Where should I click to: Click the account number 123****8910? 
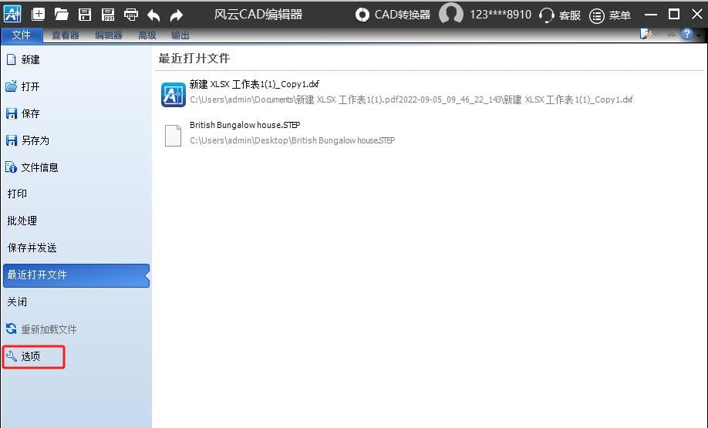pos(501,15)
